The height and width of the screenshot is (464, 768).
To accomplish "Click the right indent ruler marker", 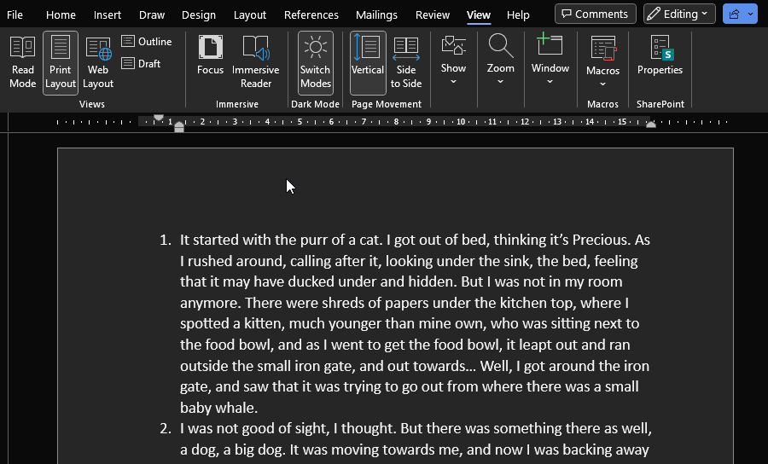I will point(651,125).
